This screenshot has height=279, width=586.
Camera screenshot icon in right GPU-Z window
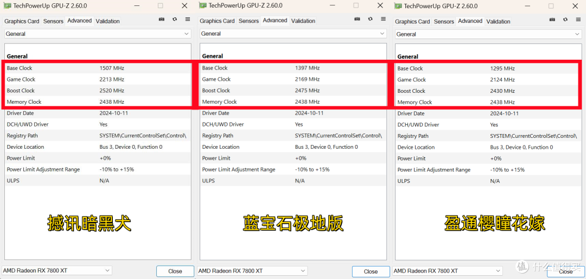(552, 20)
